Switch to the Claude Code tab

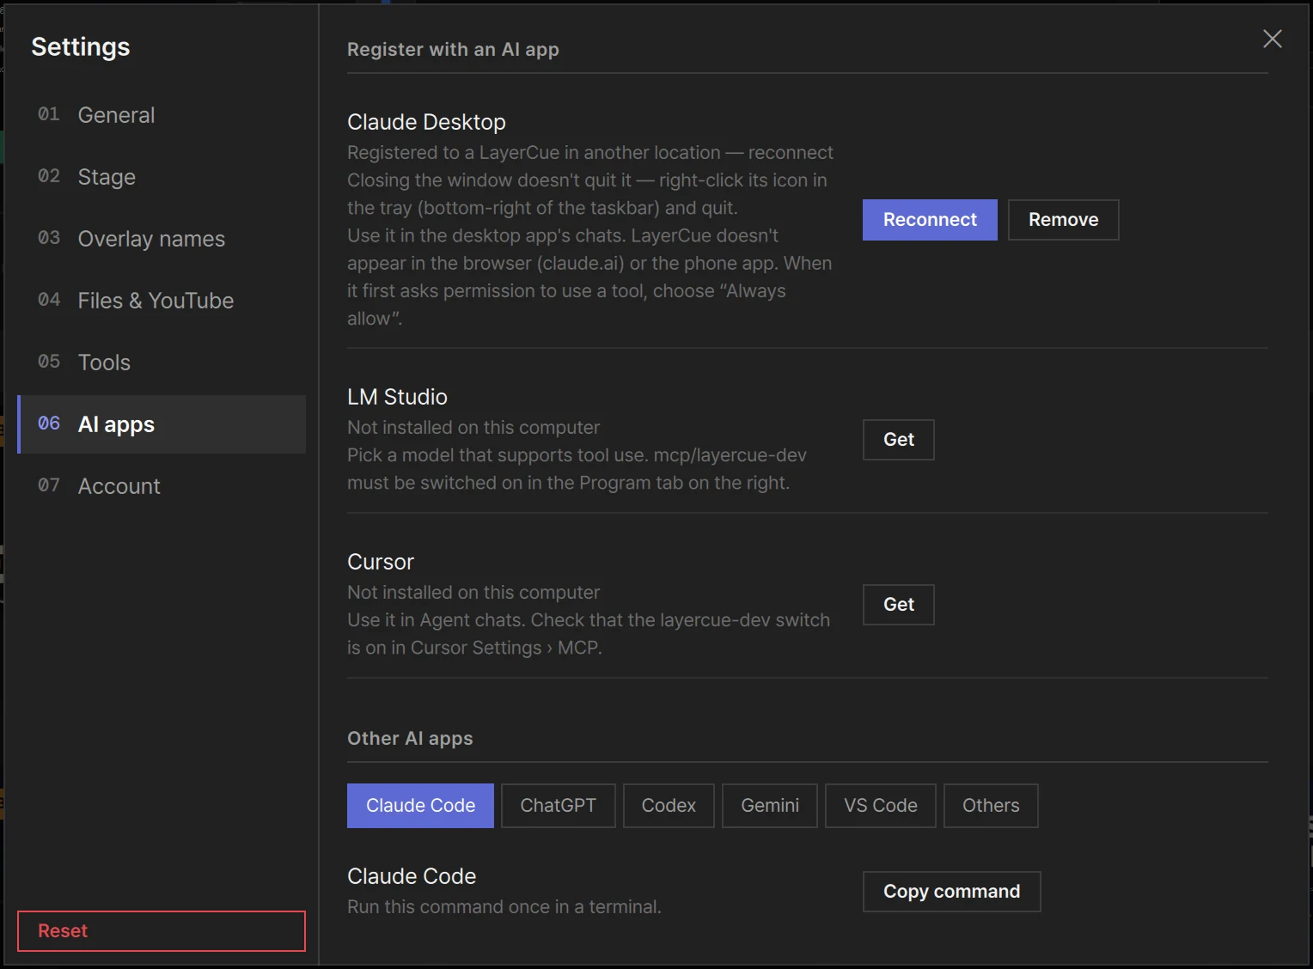pyautogui.click(x=420, y=806)
